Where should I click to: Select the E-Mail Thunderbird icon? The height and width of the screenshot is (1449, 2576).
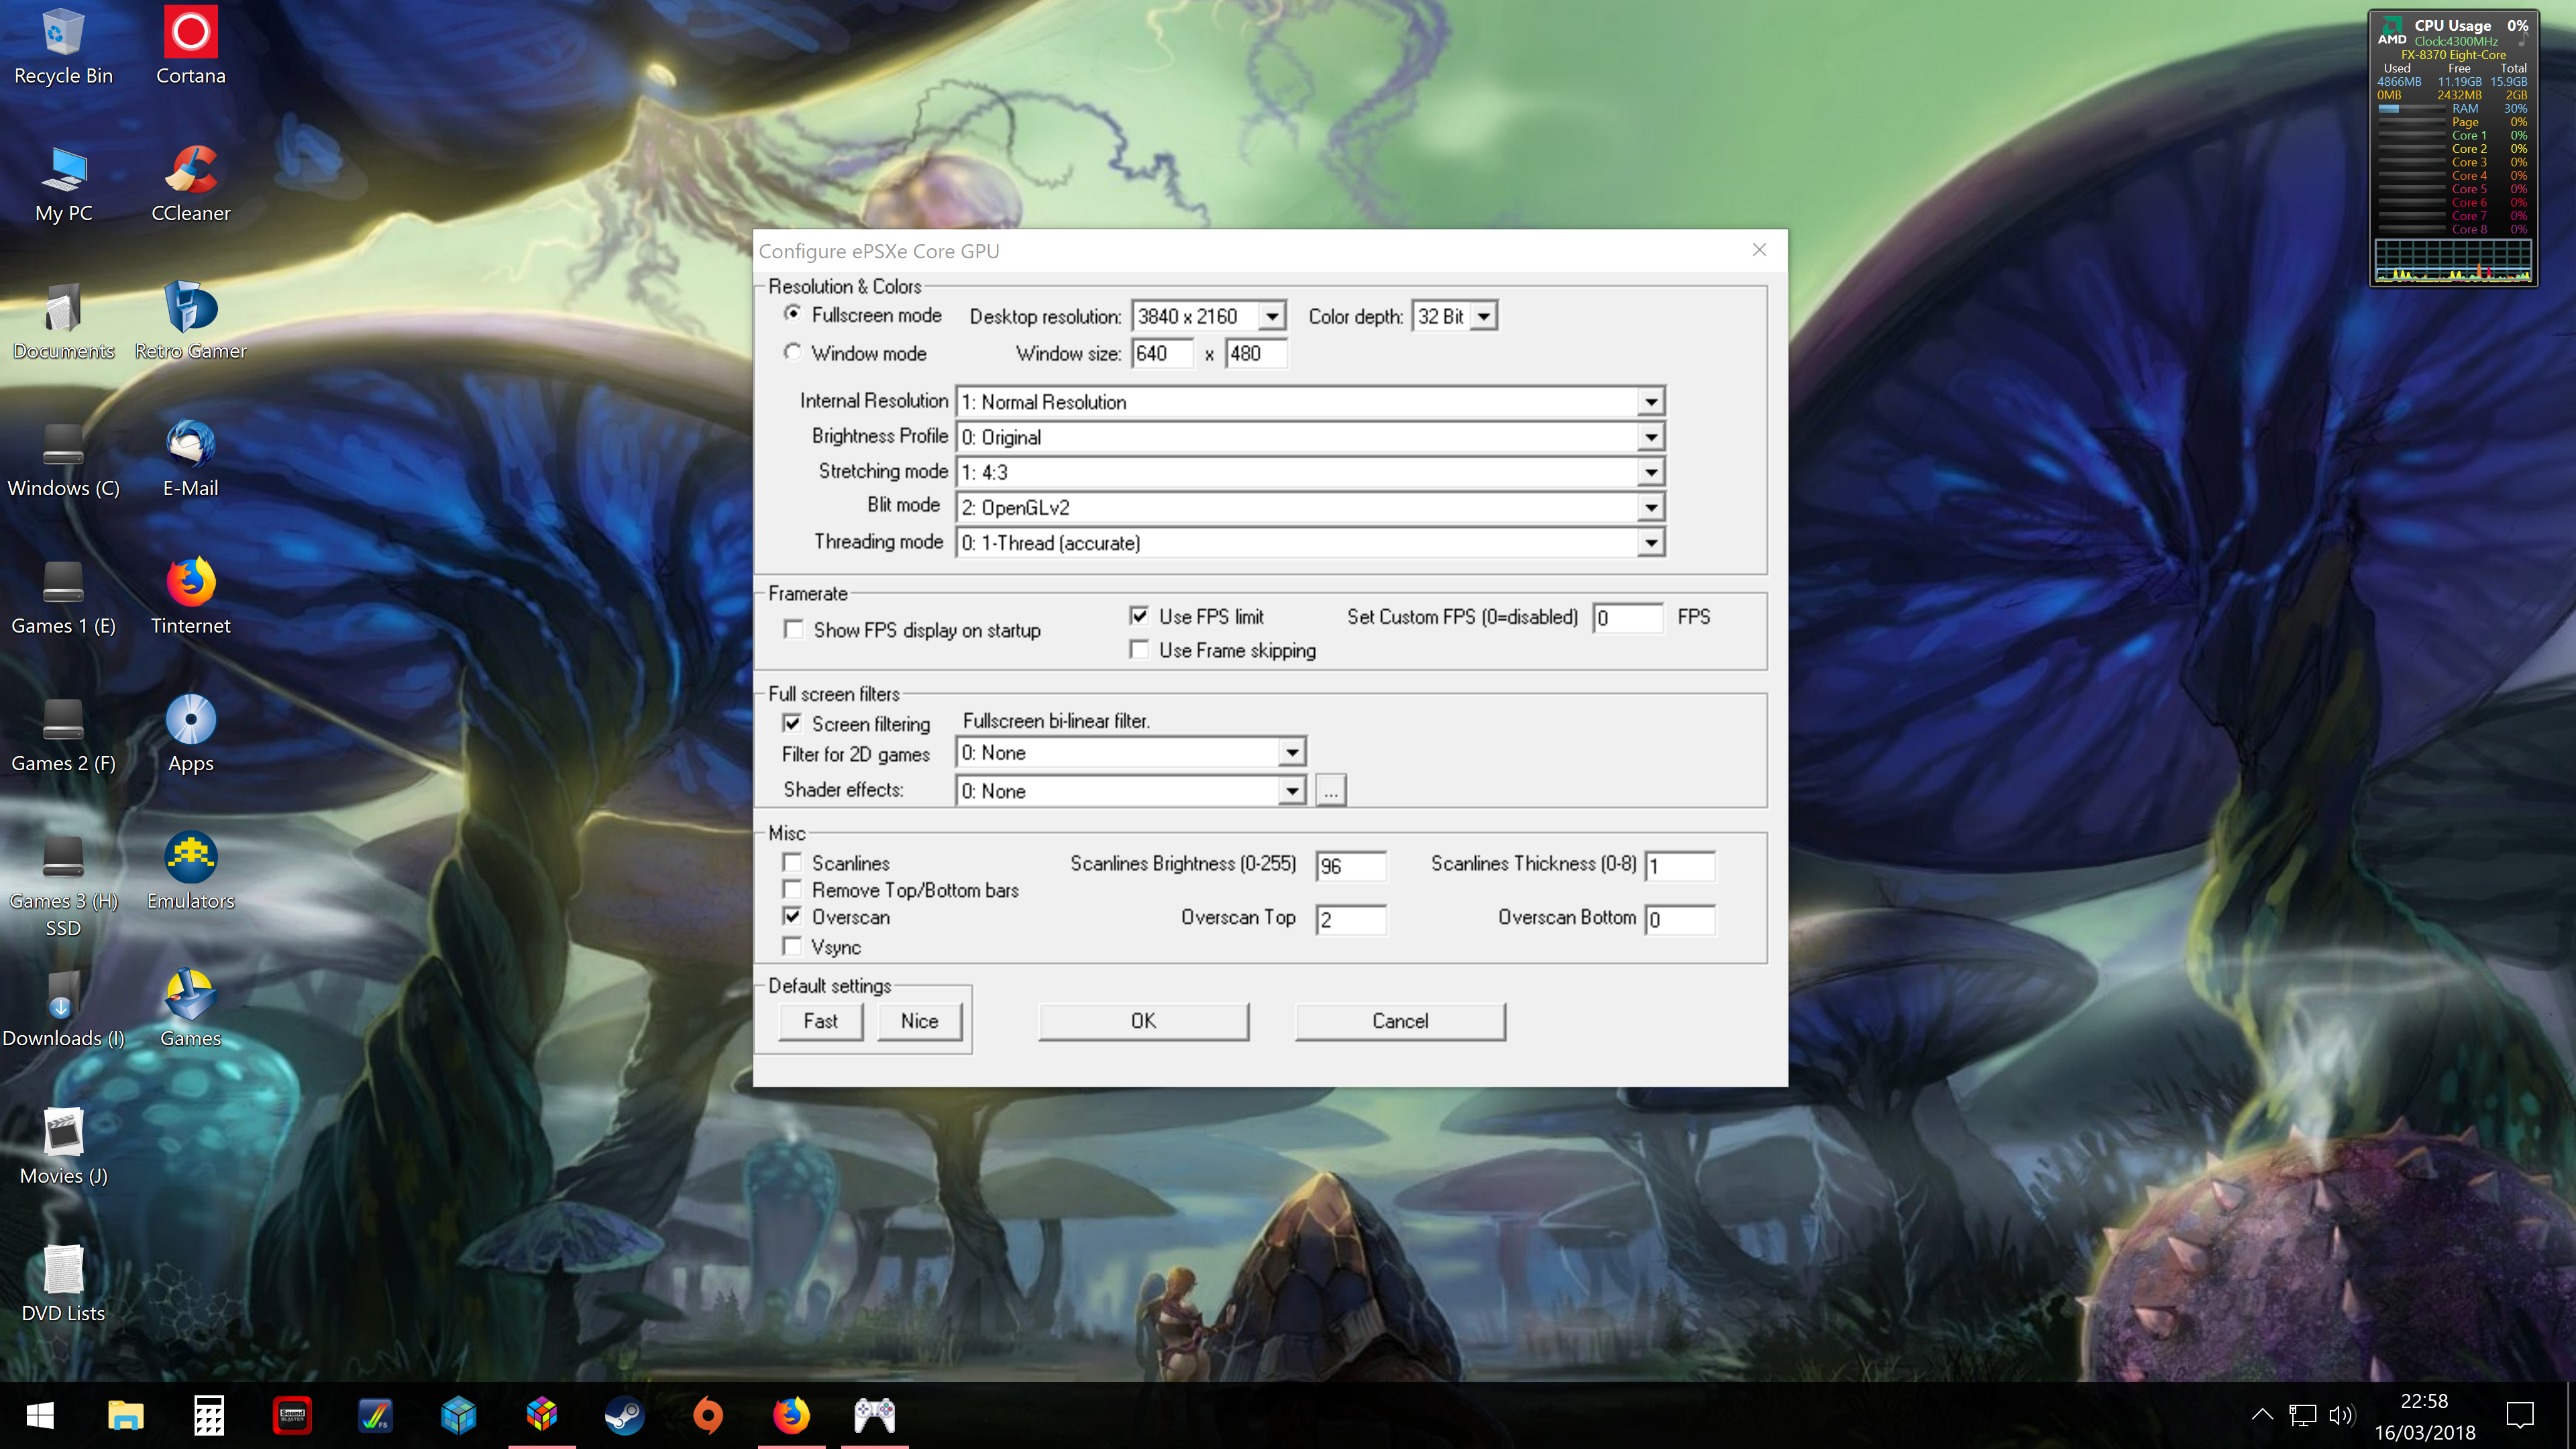tap(190, 459)
